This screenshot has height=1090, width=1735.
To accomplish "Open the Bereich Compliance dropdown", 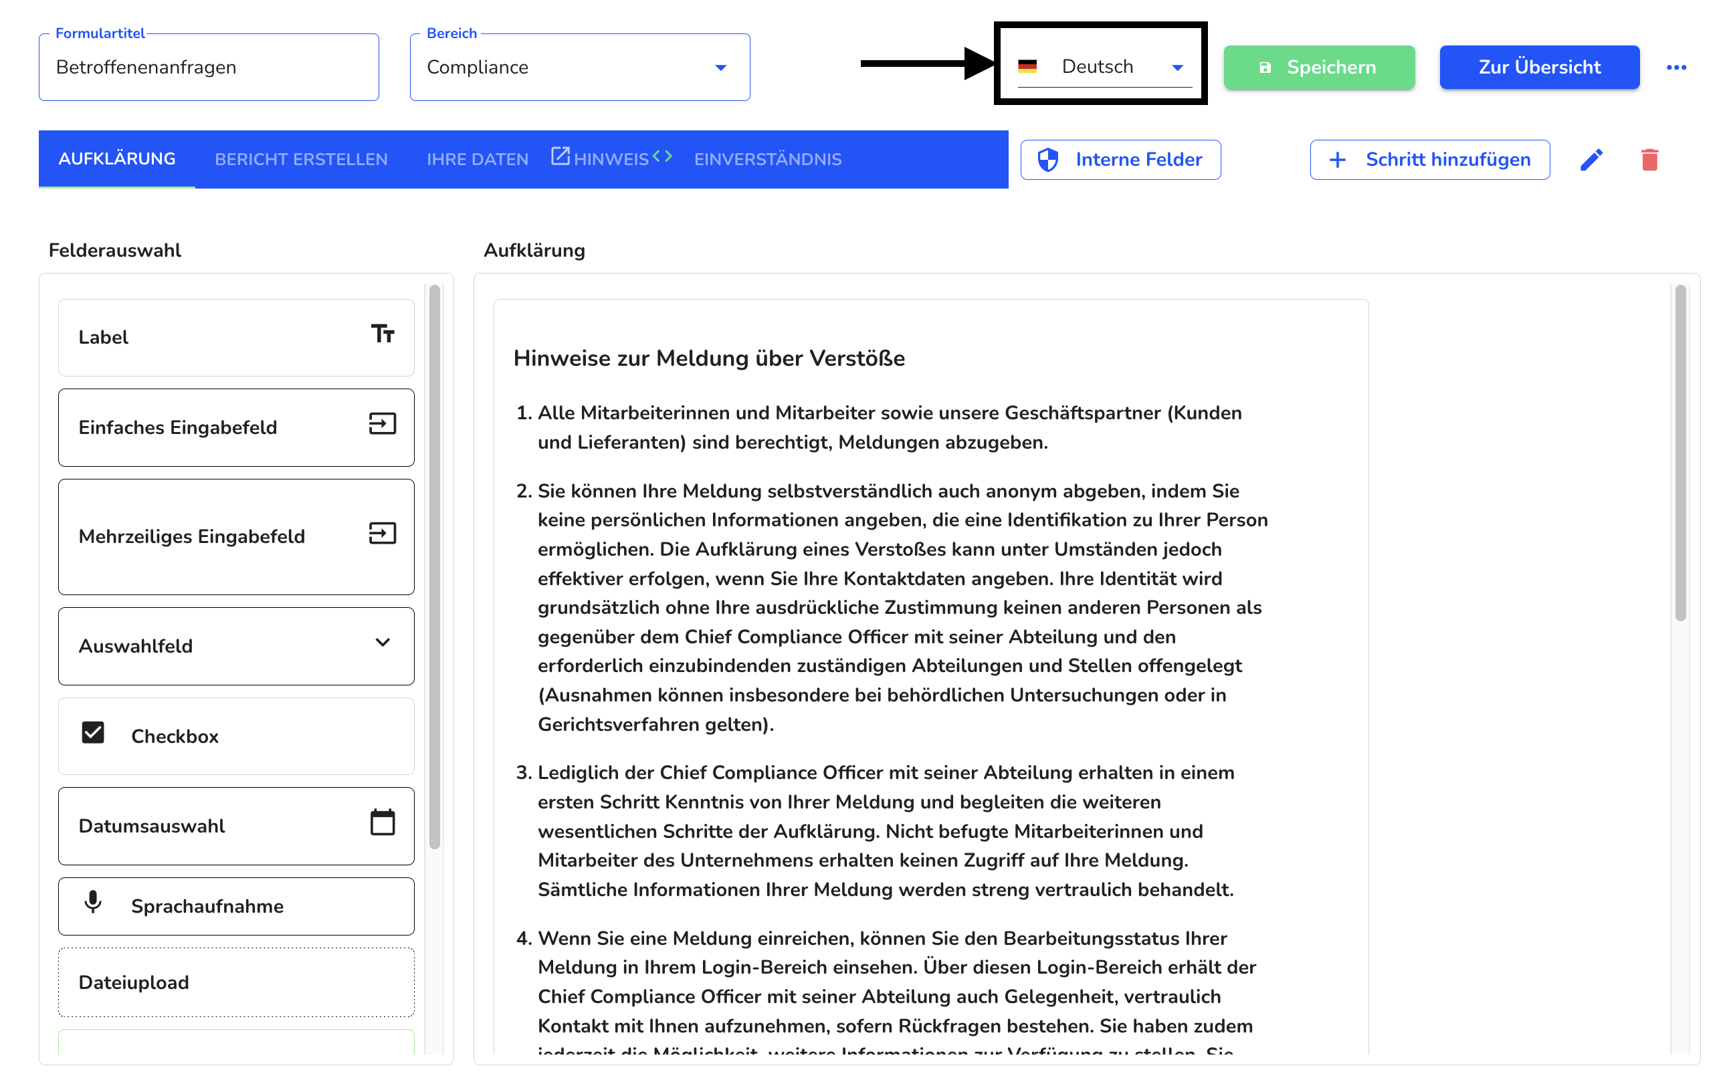I will pos(580,67).
